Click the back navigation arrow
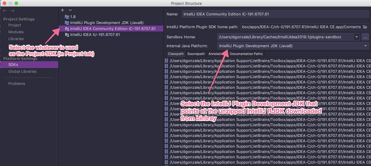The image size is (371, 166). (x=4, y=11)
